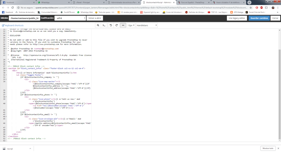The height and width of the screenshot is (152, 281).
Task: Click the browser address bar URL
Action: click(x=141, y=8)
